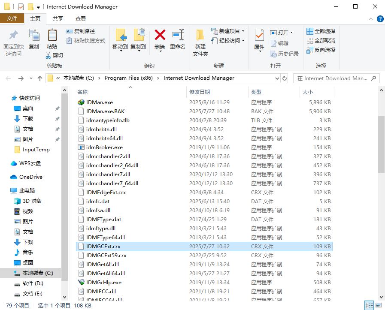Click the Copy ribbon icon
This screenshot has width=385, height=310.
[x=34, y=35]
